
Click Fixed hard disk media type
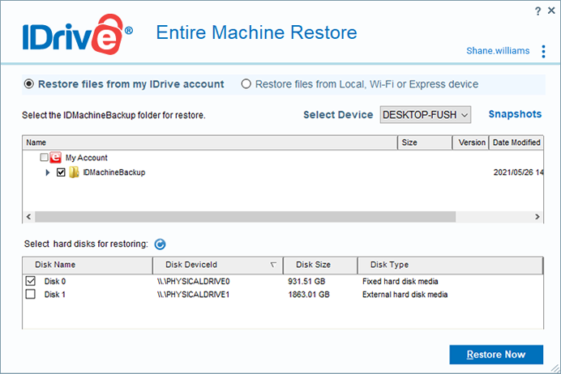pyautogui.click(x=400, y=282)
